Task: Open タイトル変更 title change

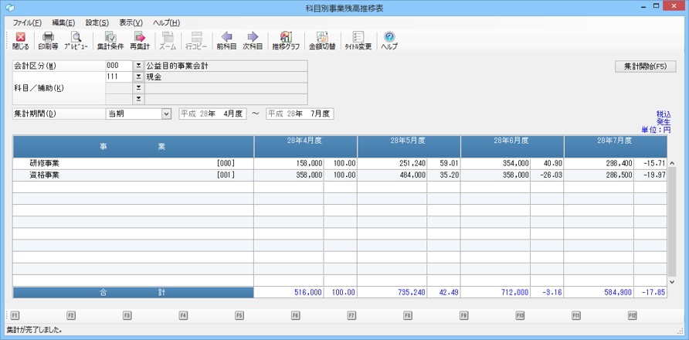Action: 358,41
